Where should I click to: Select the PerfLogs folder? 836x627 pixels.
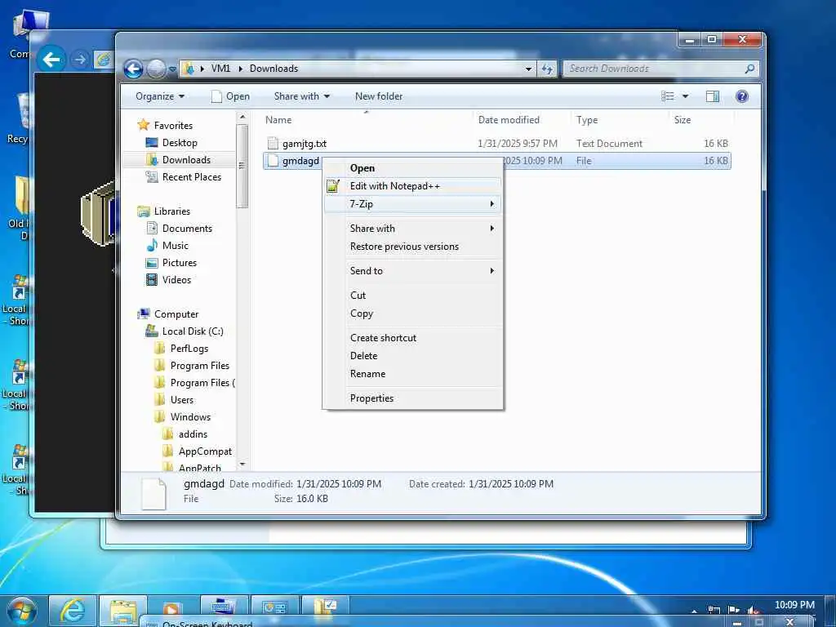[x=189, y=349]
